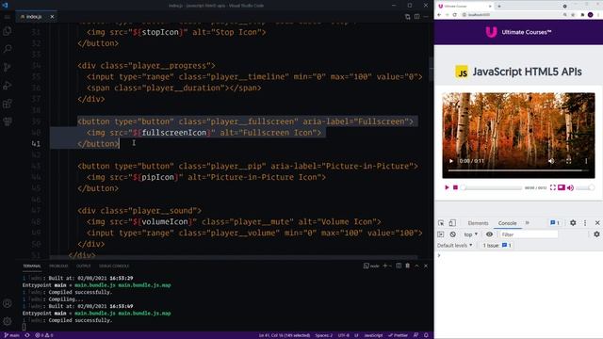Reload the page in Chrome
Screen dimensions: 603x339
coord(454,15)
